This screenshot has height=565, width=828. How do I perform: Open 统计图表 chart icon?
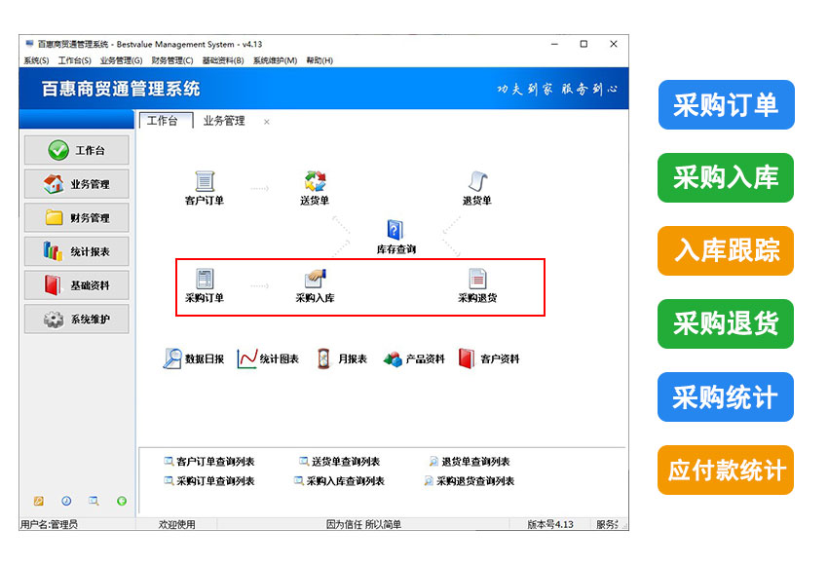click(247, 358)
